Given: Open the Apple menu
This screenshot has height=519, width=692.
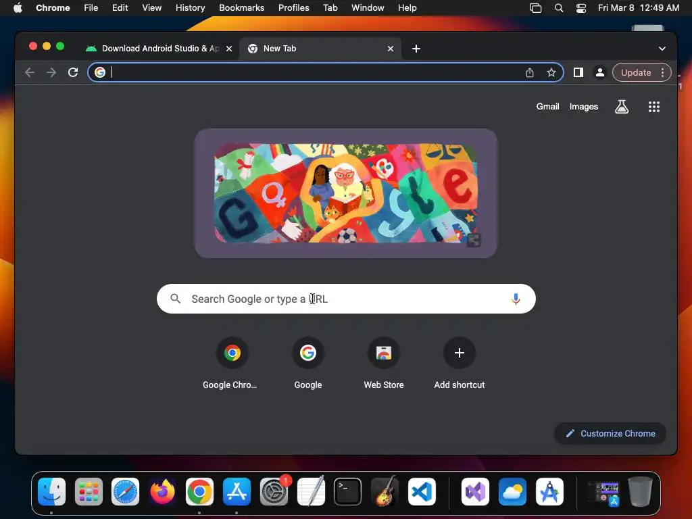Looking at the screenshot, I should (18, 8).
